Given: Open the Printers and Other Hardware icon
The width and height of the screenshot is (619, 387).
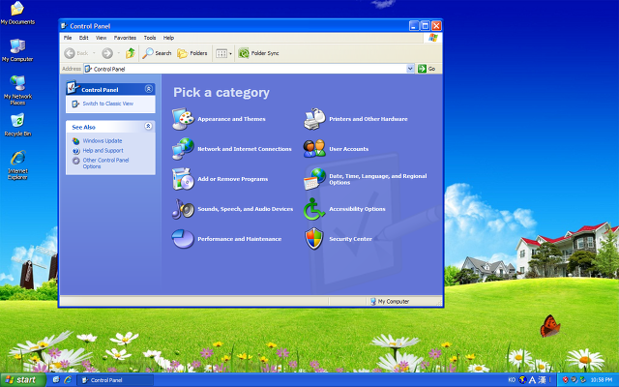Looking at the screenshot, I should (x=314, y=119).
